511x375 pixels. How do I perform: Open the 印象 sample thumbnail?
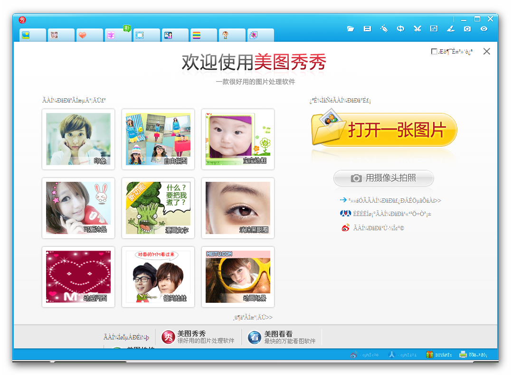(x=78, y=139)
